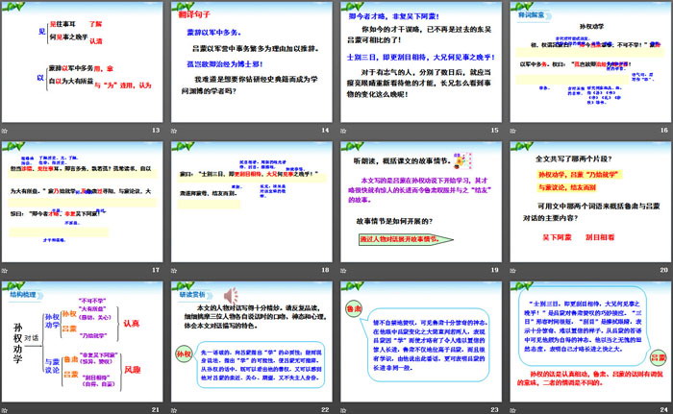Select slide 23 thumbnail with 鲁肃 bubble
The width and height of the screenshot is (673, 414).
[421, 342]
